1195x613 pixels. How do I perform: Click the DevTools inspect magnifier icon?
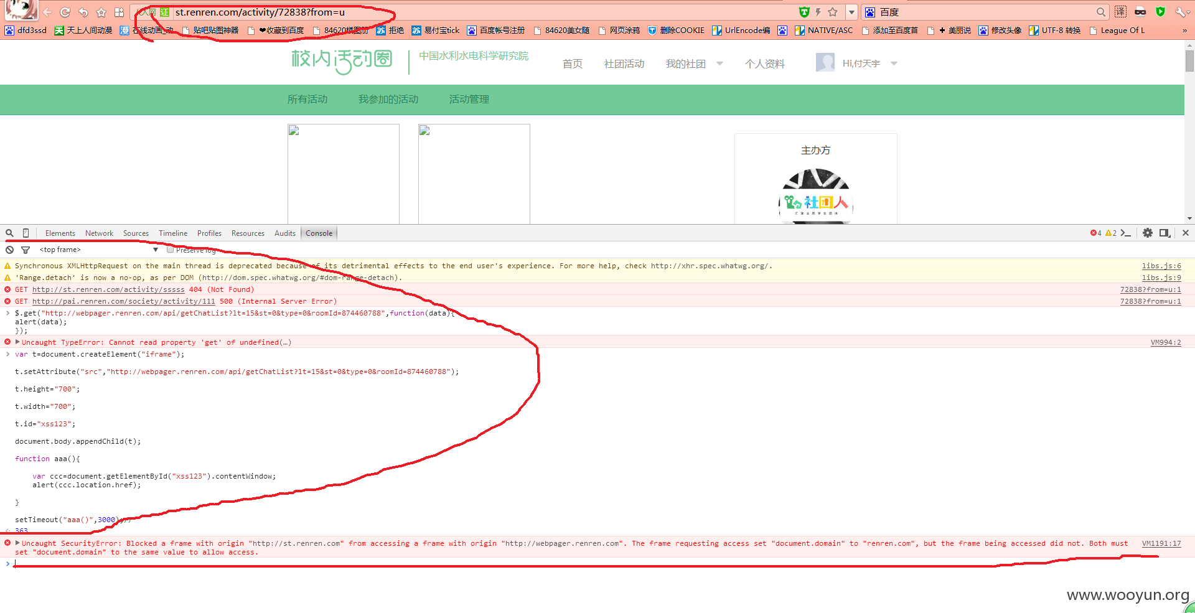[x=9, y=233]
